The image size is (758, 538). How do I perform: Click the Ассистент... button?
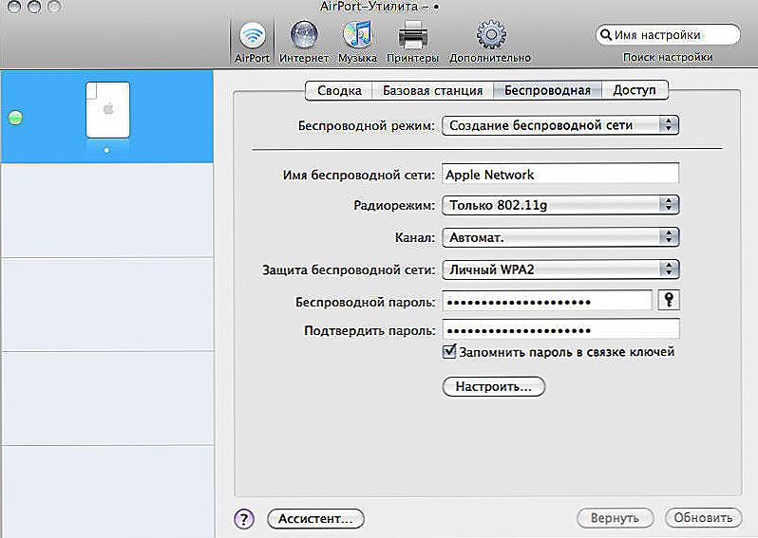315,519
